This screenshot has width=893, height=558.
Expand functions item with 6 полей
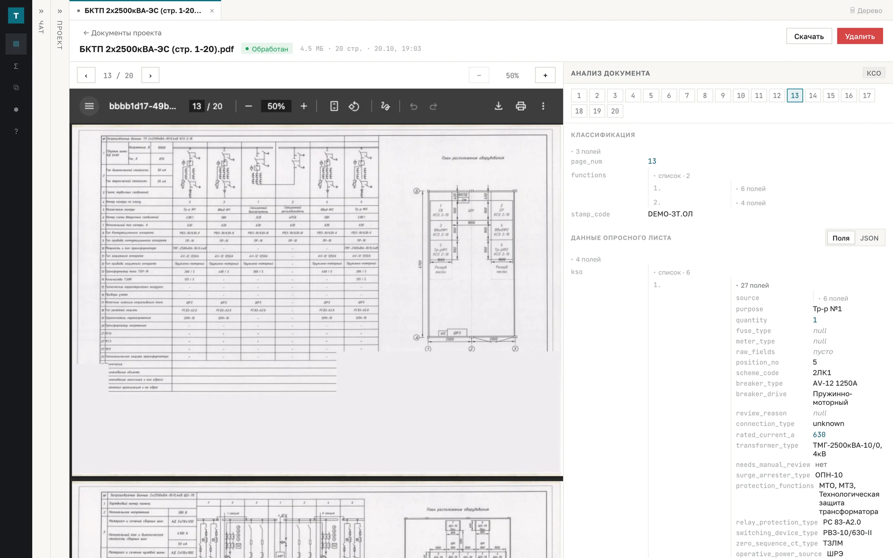[x=751, y=189]
